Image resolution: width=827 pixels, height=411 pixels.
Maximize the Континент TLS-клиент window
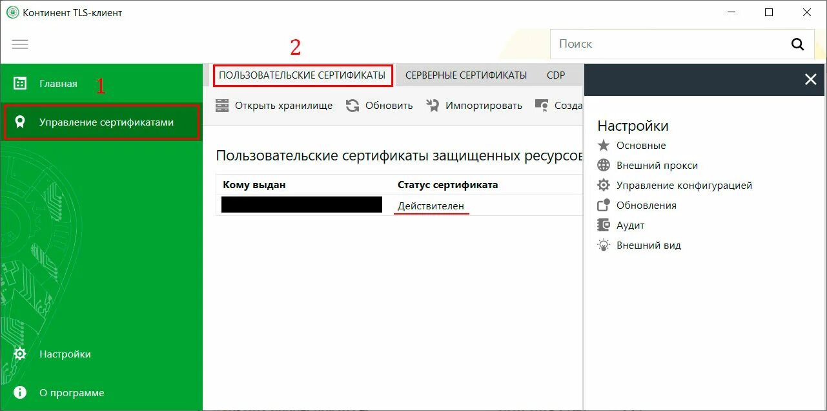coord(769,12)
